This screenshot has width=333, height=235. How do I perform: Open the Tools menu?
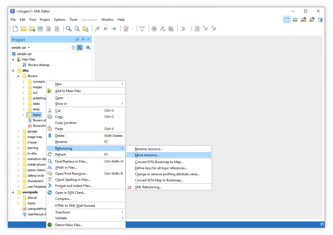coord(74,20)
